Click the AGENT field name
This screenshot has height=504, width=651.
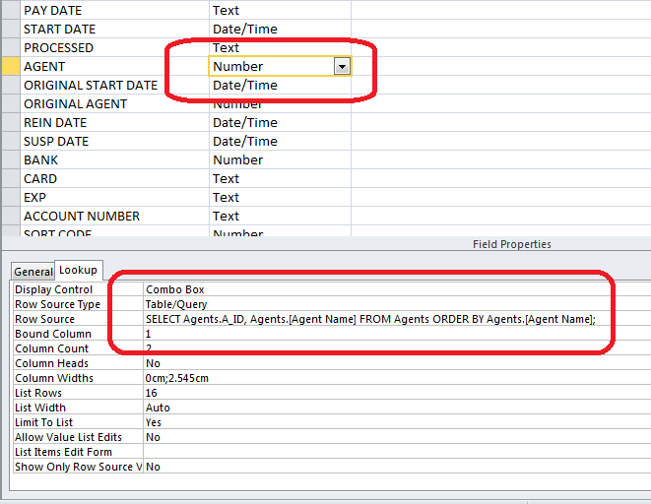tap(44, 66)
